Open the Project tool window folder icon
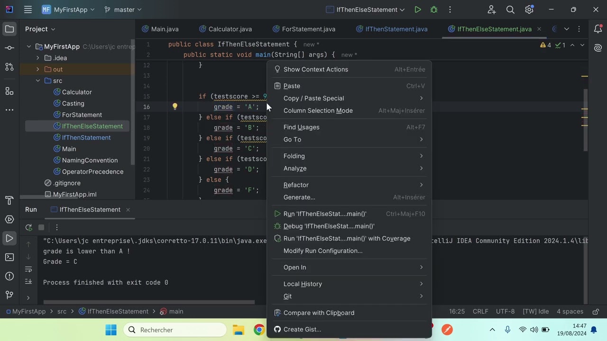The width and height of the screenshot is (607, 341). 9,29
